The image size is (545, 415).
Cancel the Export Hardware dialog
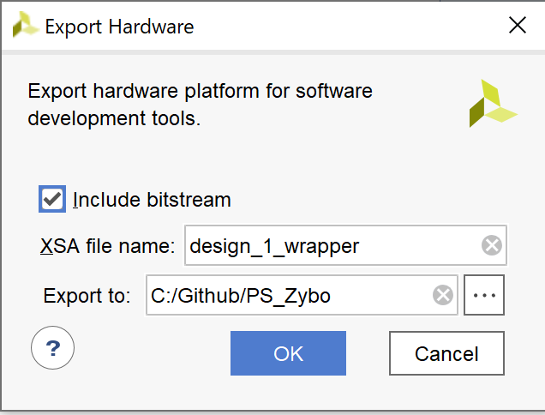point(446,353)
